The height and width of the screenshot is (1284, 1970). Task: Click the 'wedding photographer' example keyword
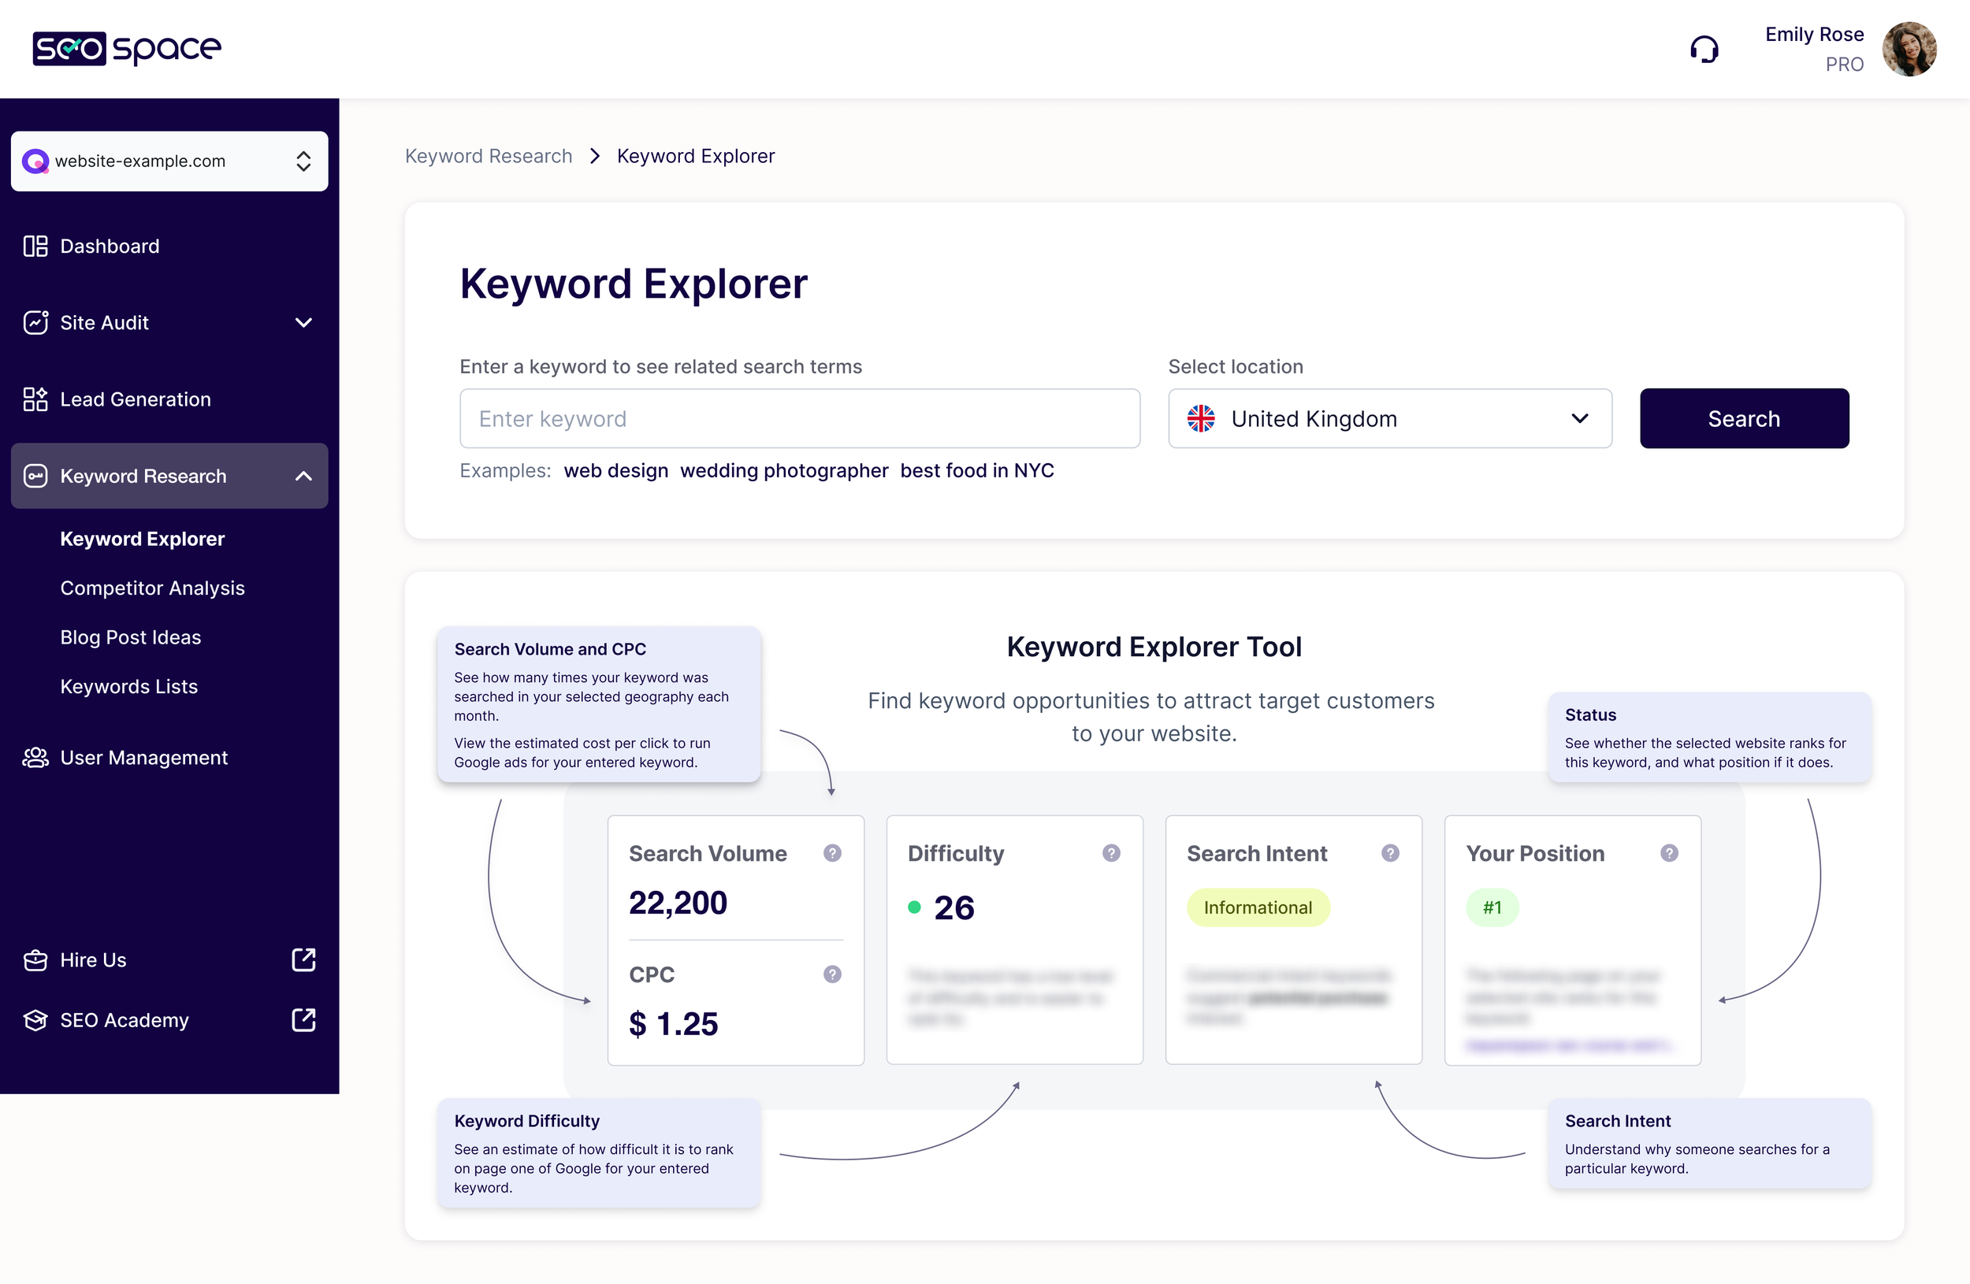785,471
